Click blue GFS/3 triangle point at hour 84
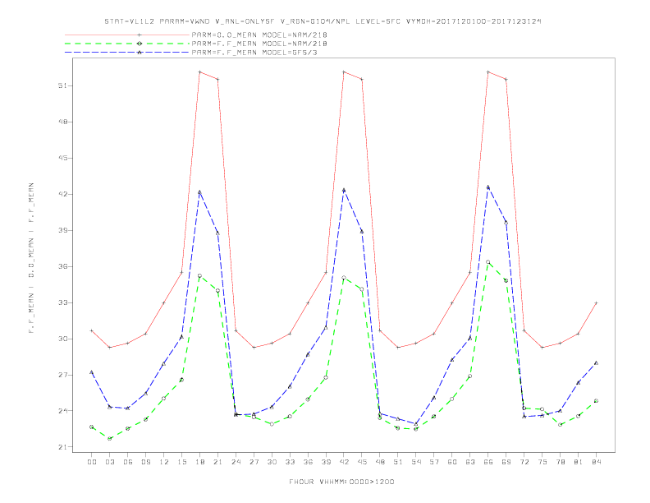 pos(596,362)
